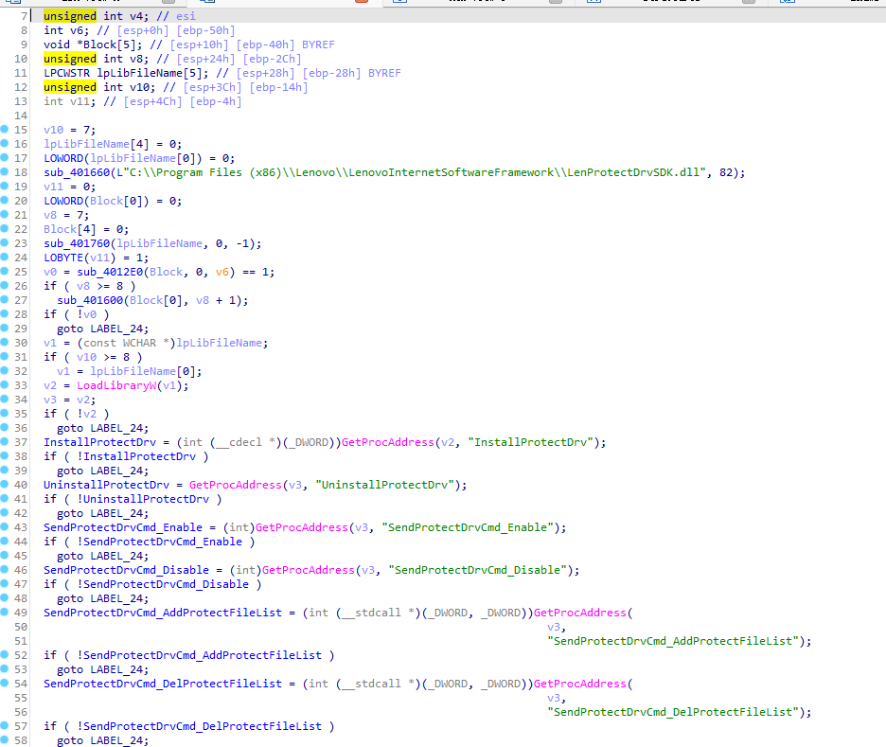Screen dimensions: 886x747
Task: Click the v8 >= 8 condition on line 26
Action: point(102,286)
